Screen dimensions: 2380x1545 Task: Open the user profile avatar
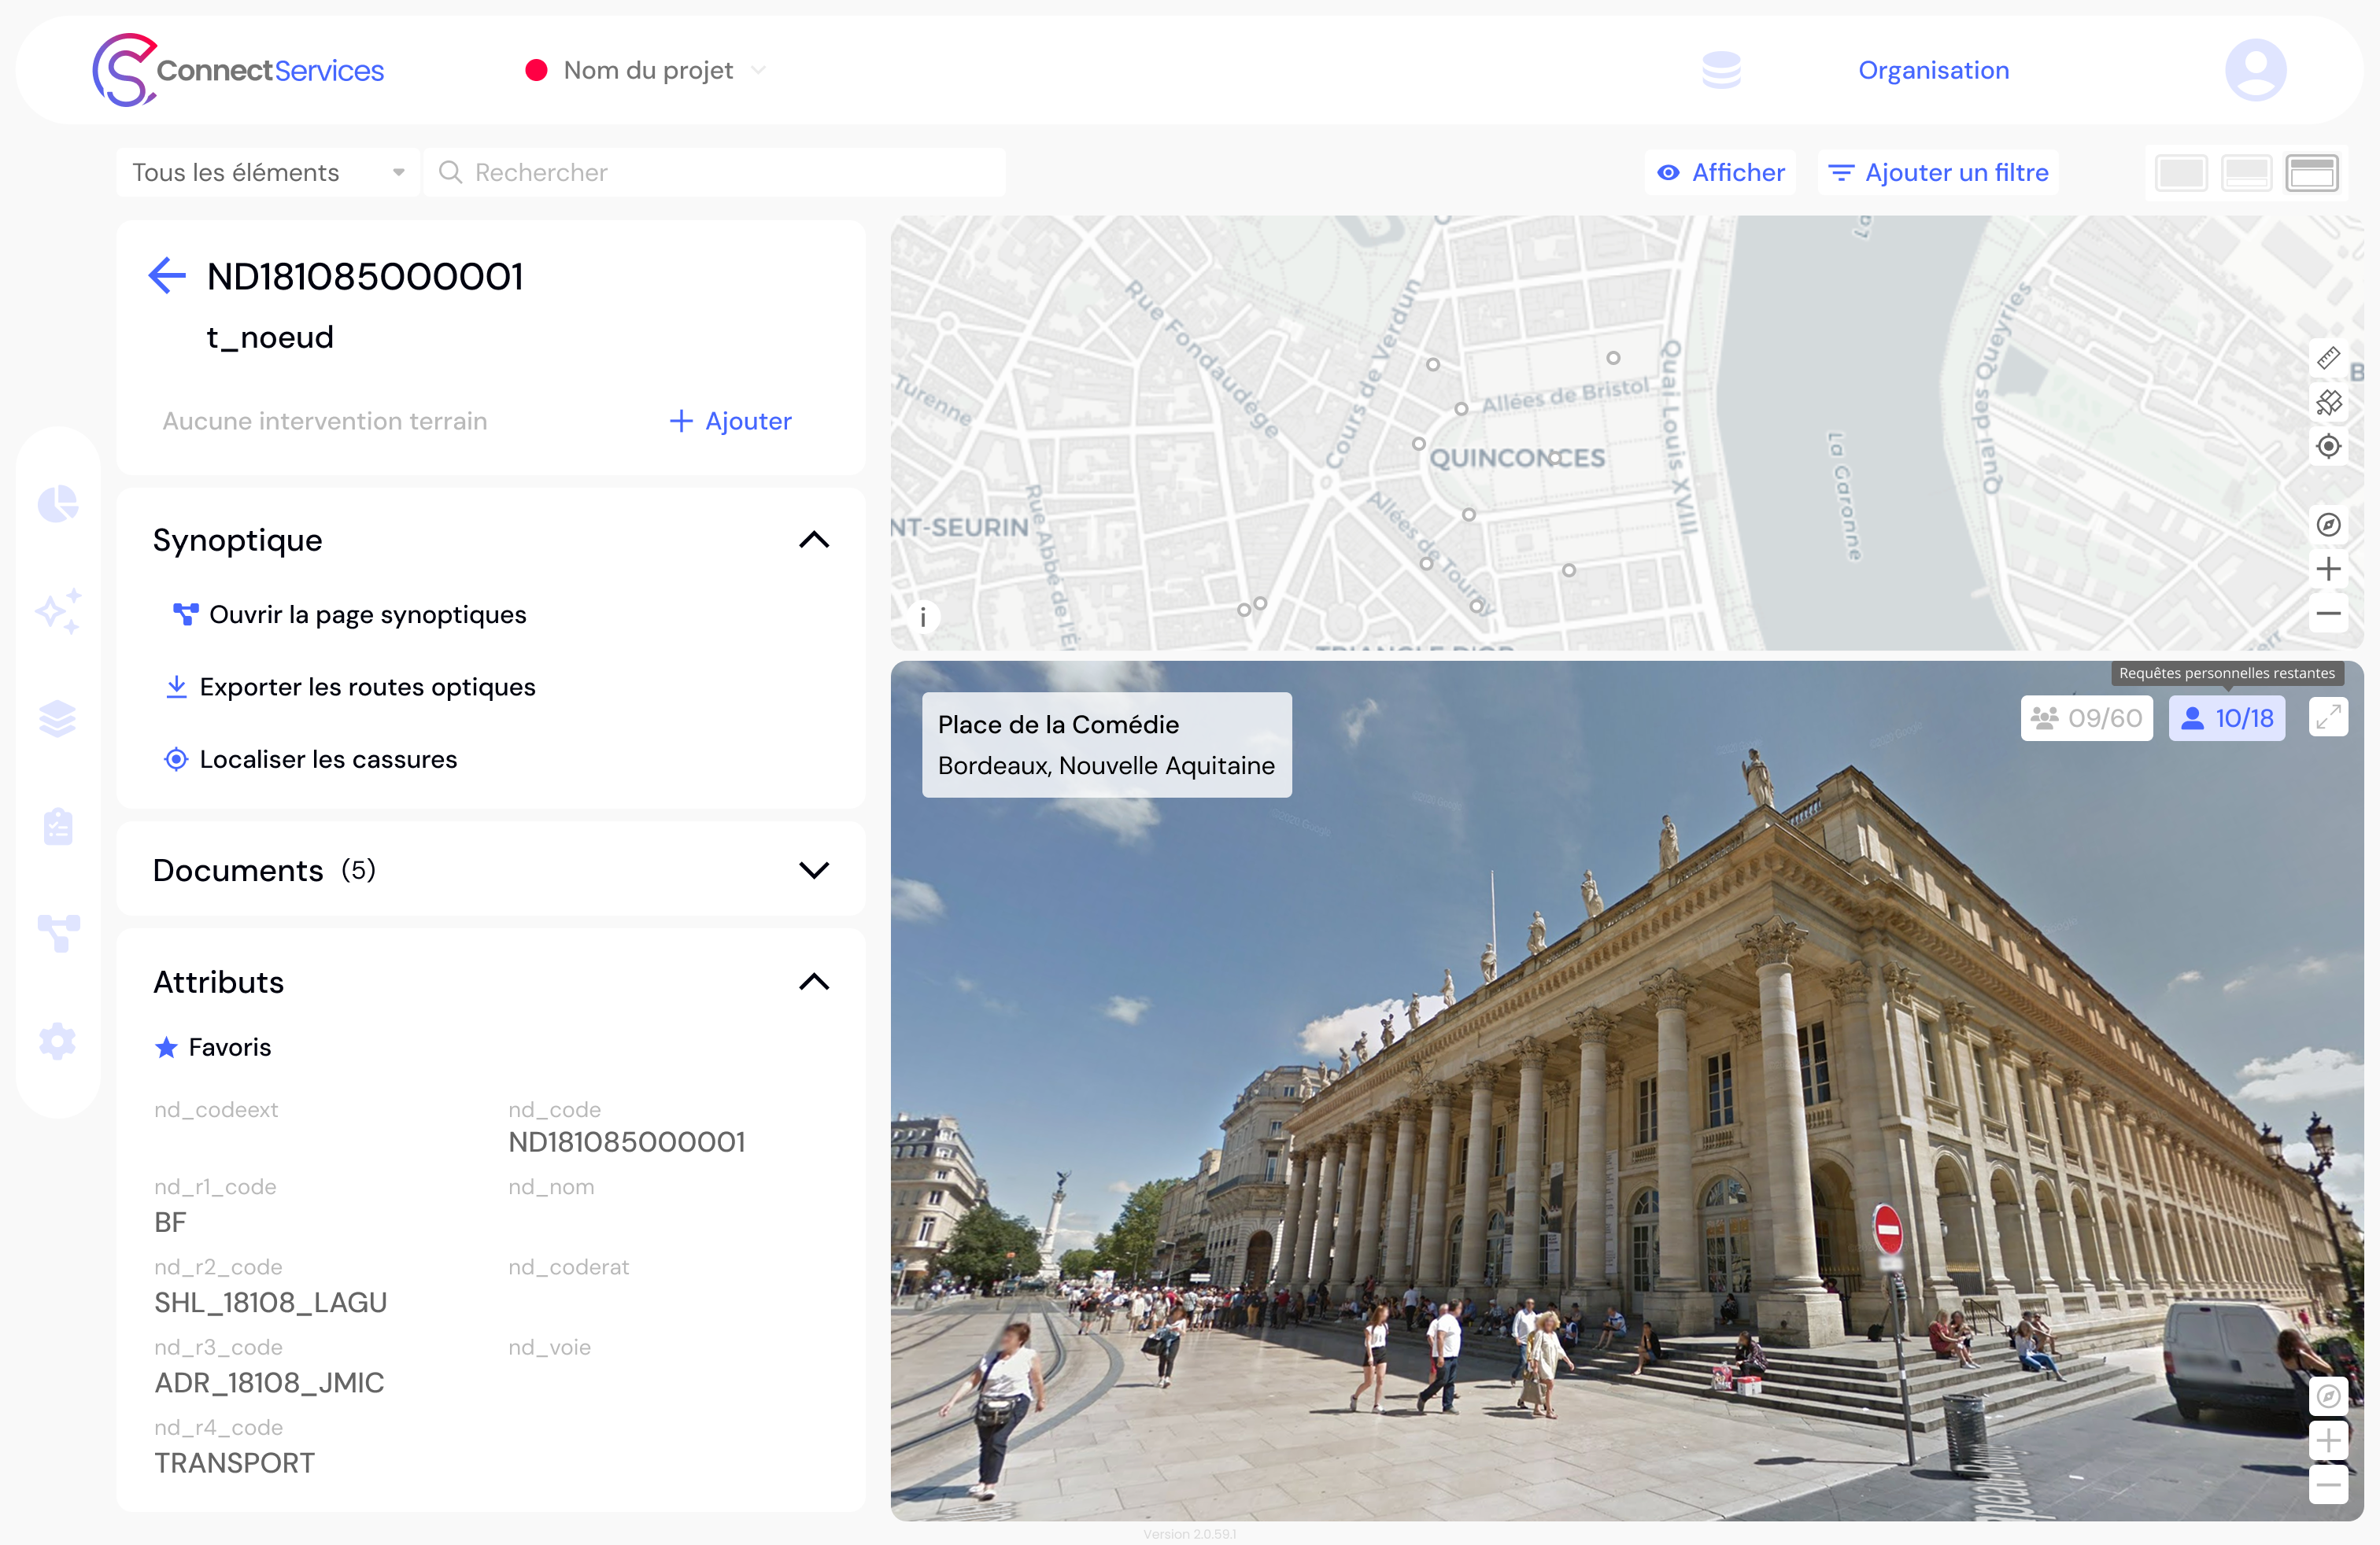pos(2255,70)
